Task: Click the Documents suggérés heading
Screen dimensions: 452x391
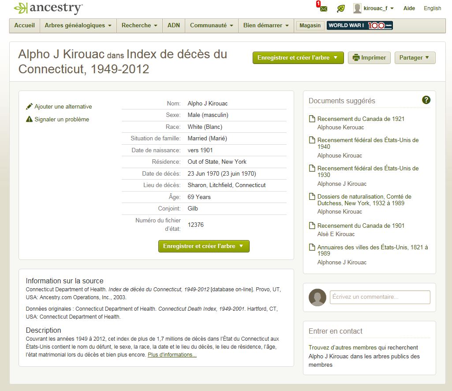Action: 342,101
